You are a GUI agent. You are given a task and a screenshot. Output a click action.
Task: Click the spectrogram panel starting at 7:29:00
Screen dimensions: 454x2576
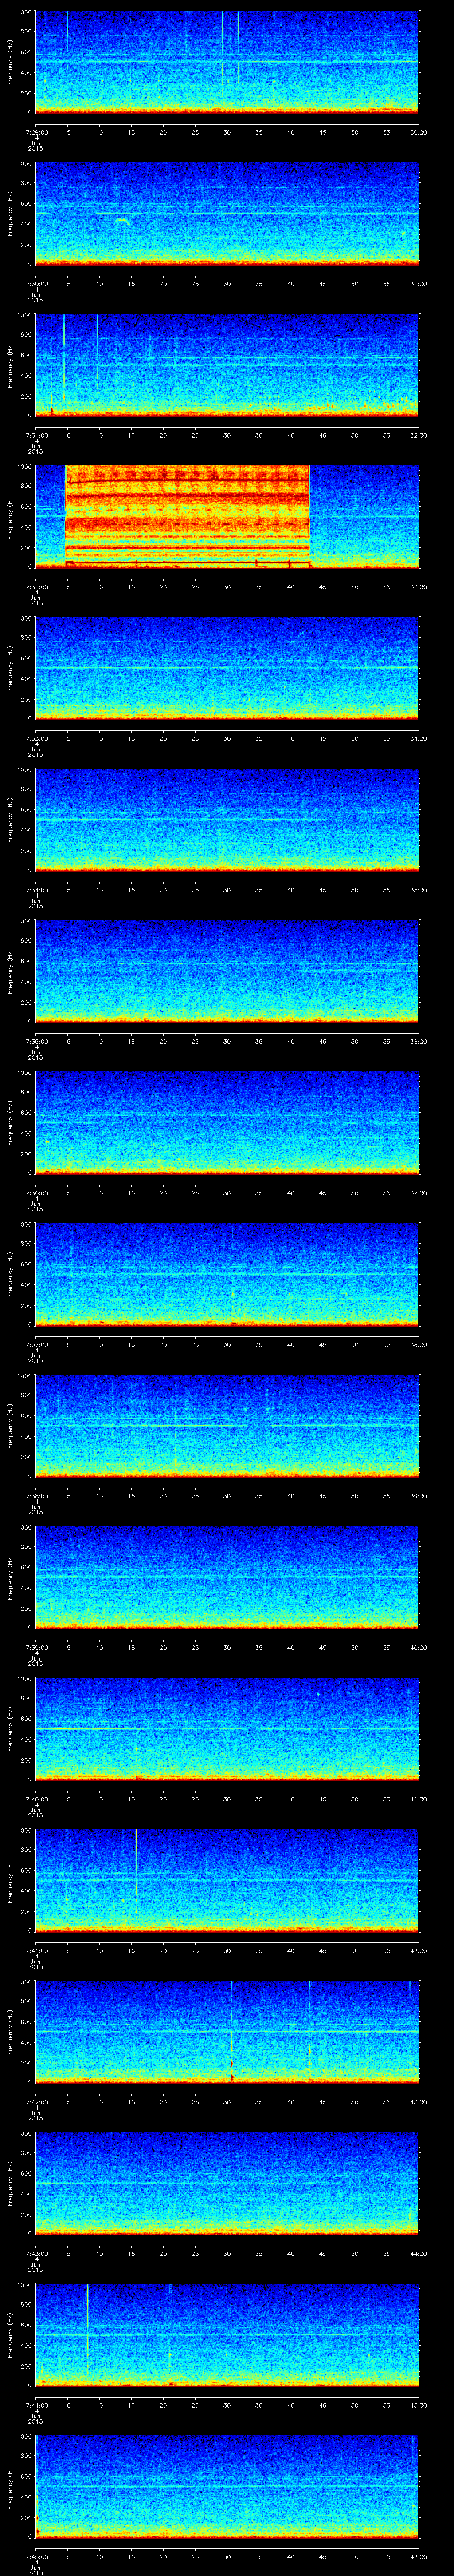(x=227, y=62)
